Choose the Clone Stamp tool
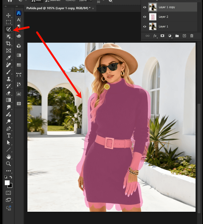Image resolution: width=203 pixels, height=224 pixels. 9,79
